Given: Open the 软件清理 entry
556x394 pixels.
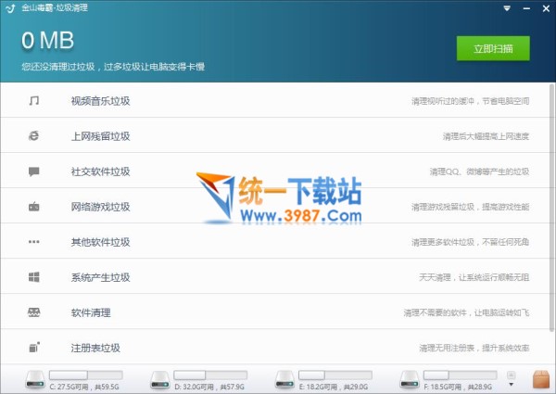Looking at the screenshot, I should click(91, 312).
